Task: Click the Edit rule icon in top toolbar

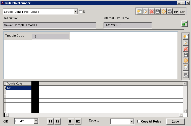Action: point(145,12)
